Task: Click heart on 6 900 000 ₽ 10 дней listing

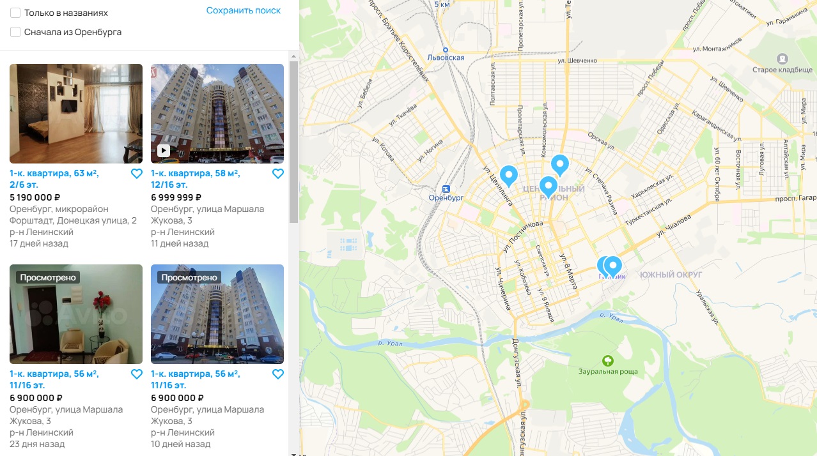Action: click(x=277, y=374)
